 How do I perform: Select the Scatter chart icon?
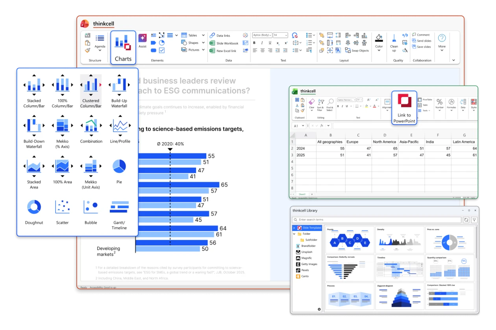pyautogui.click(x=62, y=207)
